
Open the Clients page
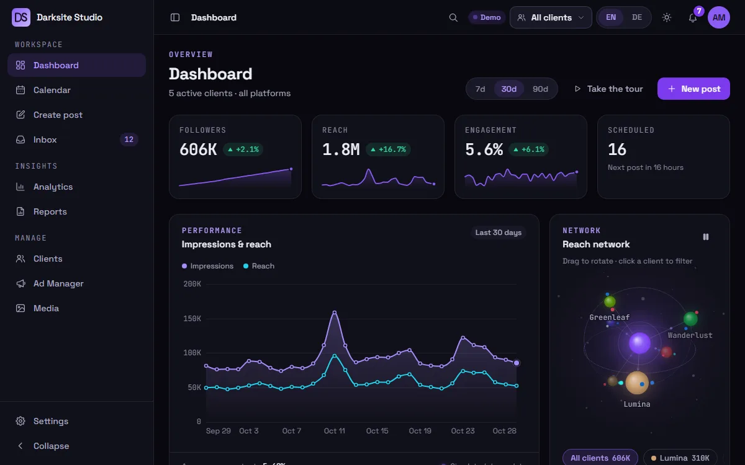coord(76,259)
